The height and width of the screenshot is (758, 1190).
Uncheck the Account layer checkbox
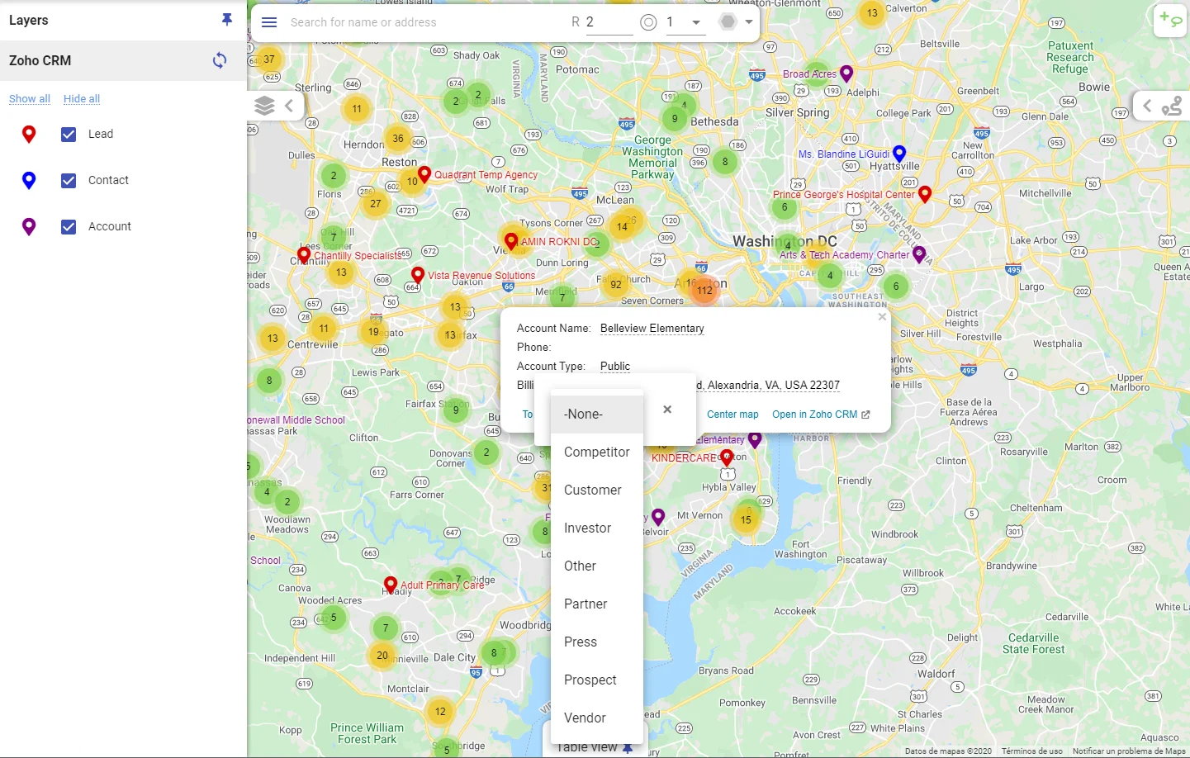click(69, 227)
